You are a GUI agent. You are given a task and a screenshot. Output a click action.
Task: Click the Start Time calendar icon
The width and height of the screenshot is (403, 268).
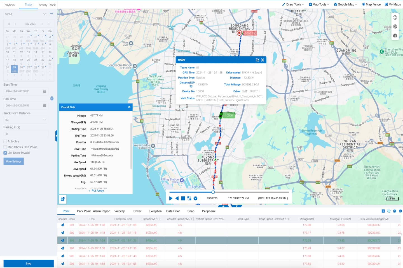click(x=44, y=91)
